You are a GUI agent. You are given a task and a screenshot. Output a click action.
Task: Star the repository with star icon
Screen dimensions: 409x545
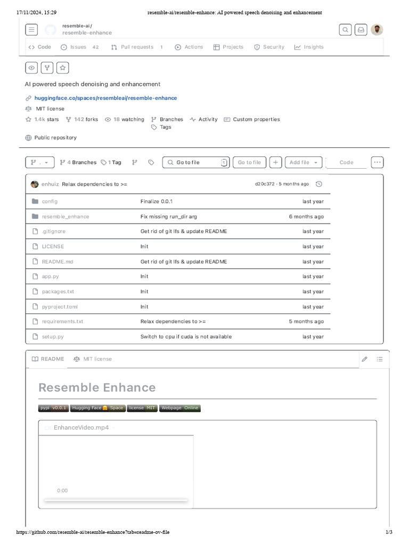[63, 68]
